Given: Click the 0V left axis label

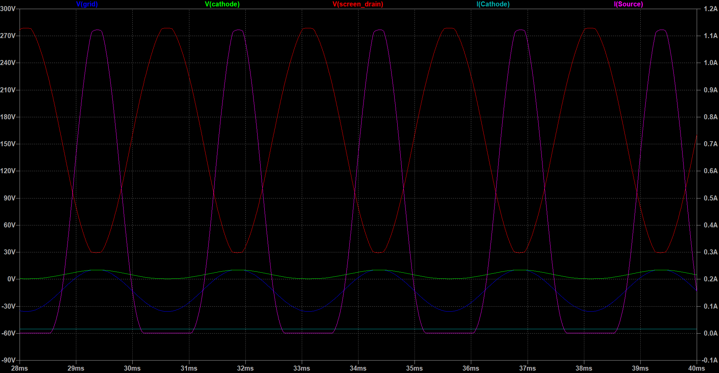Looking at the screenshot, I should (11, 279).
